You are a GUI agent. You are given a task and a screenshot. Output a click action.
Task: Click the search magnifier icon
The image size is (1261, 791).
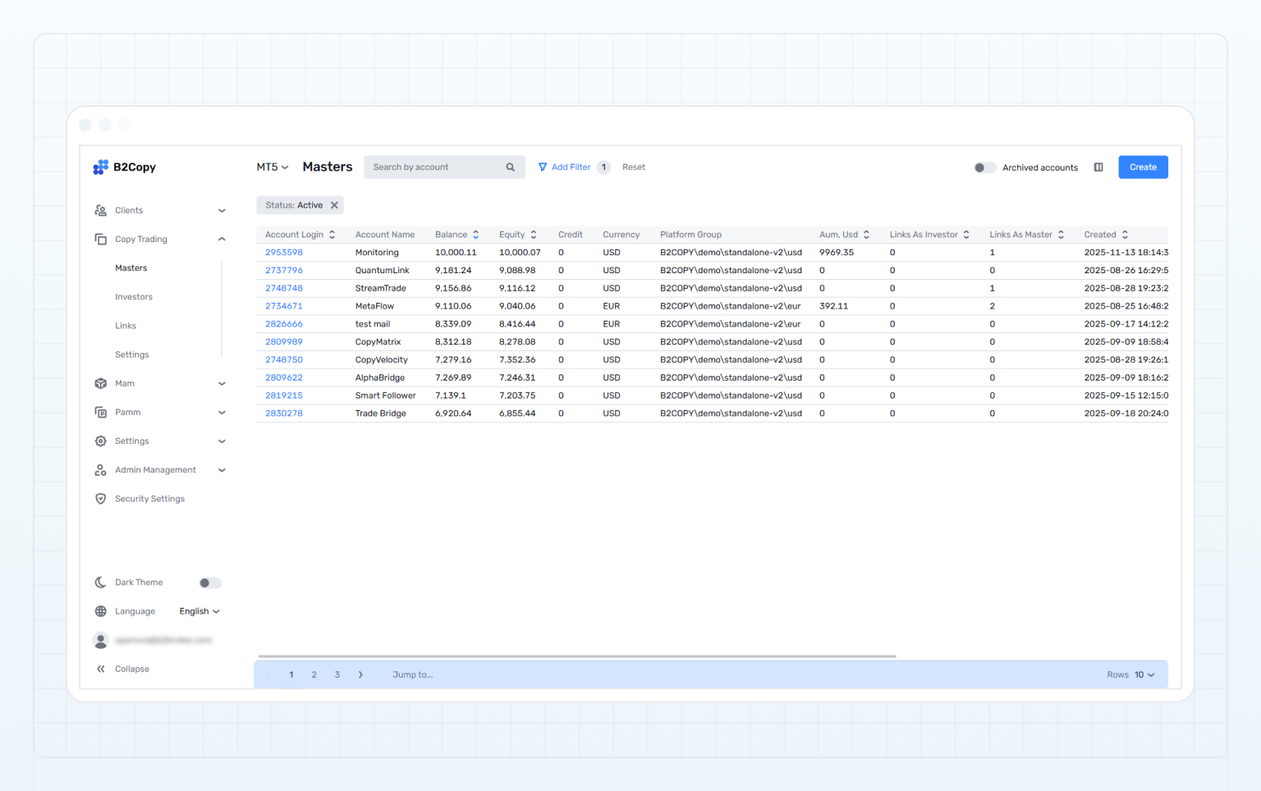[510, 167]
